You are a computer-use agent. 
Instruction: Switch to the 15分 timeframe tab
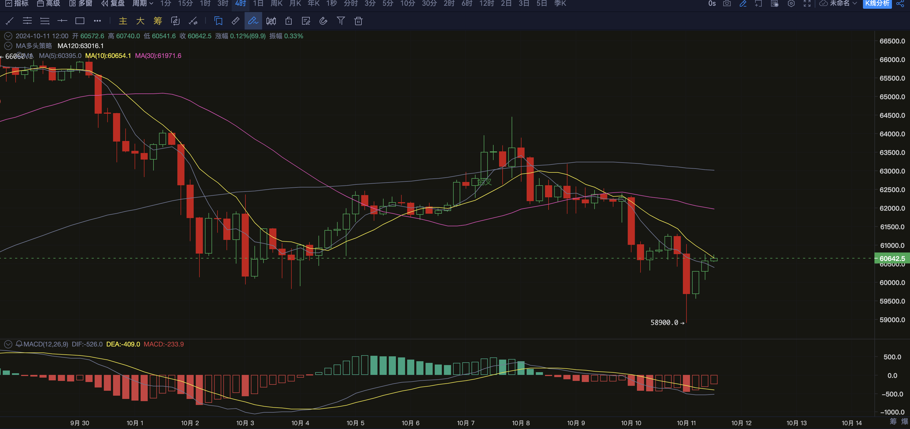pyautogui.click(x=185, y=4)
